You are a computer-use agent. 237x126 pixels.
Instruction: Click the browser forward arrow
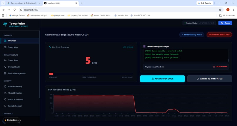pyautogui.click(x=9, y=10)
